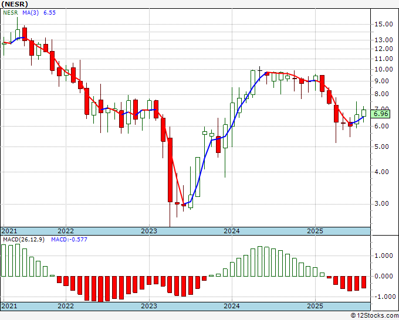Click the 6.55 moving average value
Viewport: 399px width, 320px height.
click(49, 13)
